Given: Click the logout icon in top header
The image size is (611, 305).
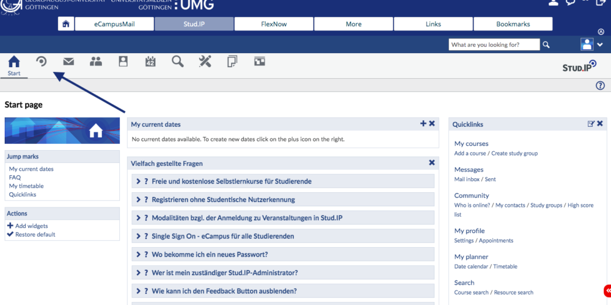Looking at the screenshot, I should tap(601, 2).
